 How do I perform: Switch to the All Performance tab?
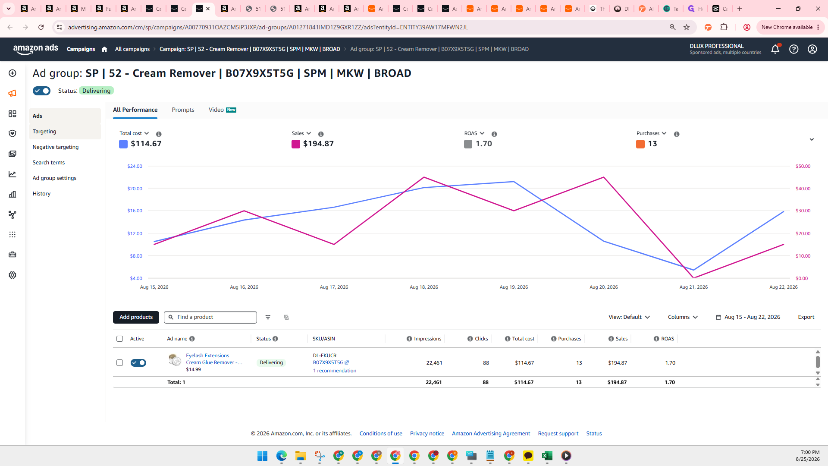[135, 110]
